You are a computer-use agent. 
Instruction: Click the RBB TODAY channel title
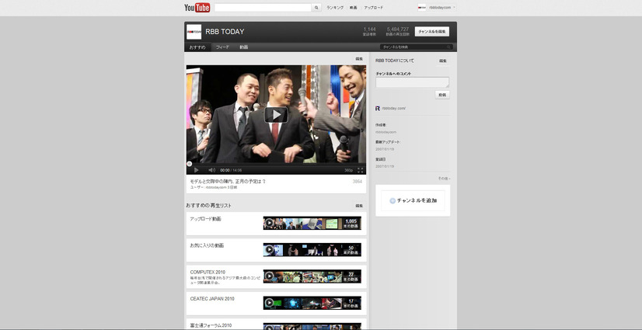[x=225, y=32]
